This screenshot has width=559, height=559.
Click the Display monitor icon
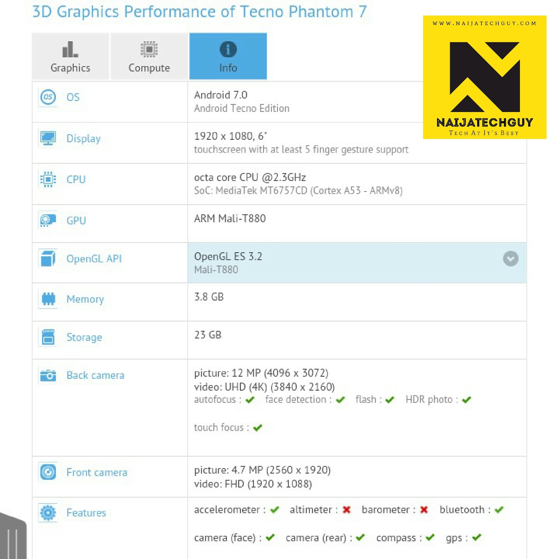click(48, 138)
